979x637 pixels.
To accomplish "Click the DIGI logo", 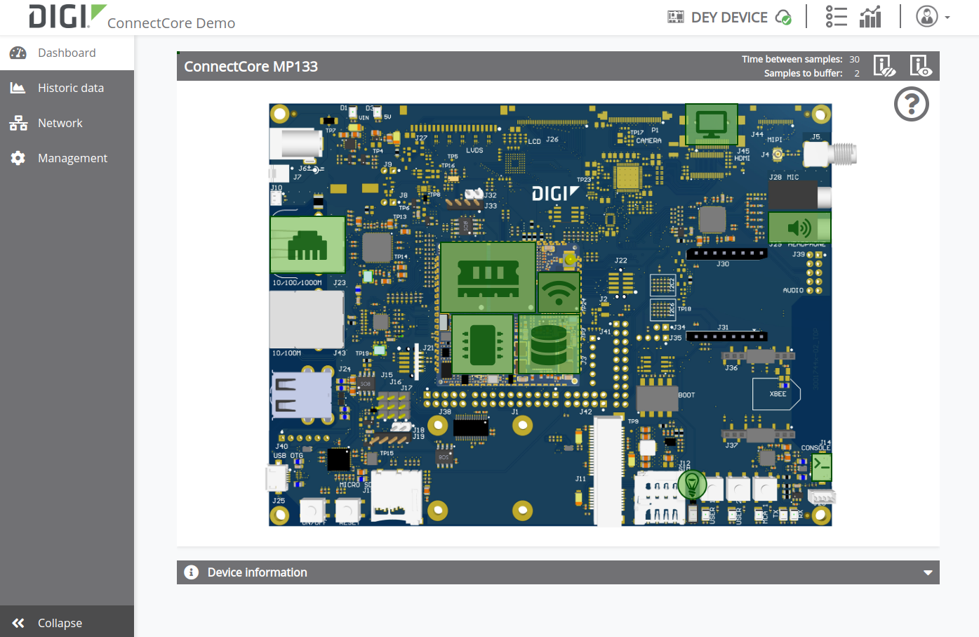I will [x=67, y=16].
